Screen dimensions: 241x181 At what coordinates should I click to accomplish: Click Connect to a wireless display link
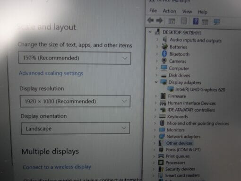pos(57,167)
